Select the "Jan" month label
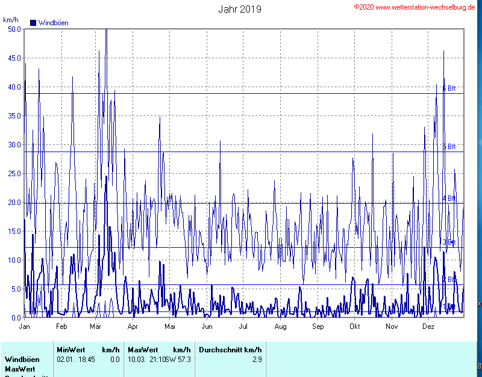 tap(25, 326)
